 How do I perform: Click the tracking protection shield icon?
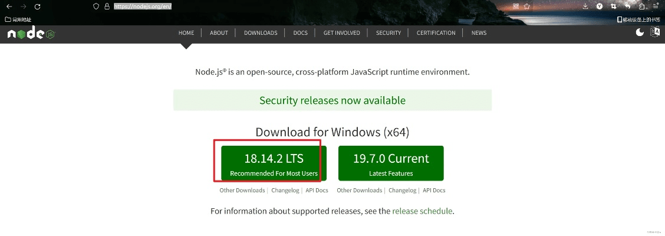[x=97, y=6]
